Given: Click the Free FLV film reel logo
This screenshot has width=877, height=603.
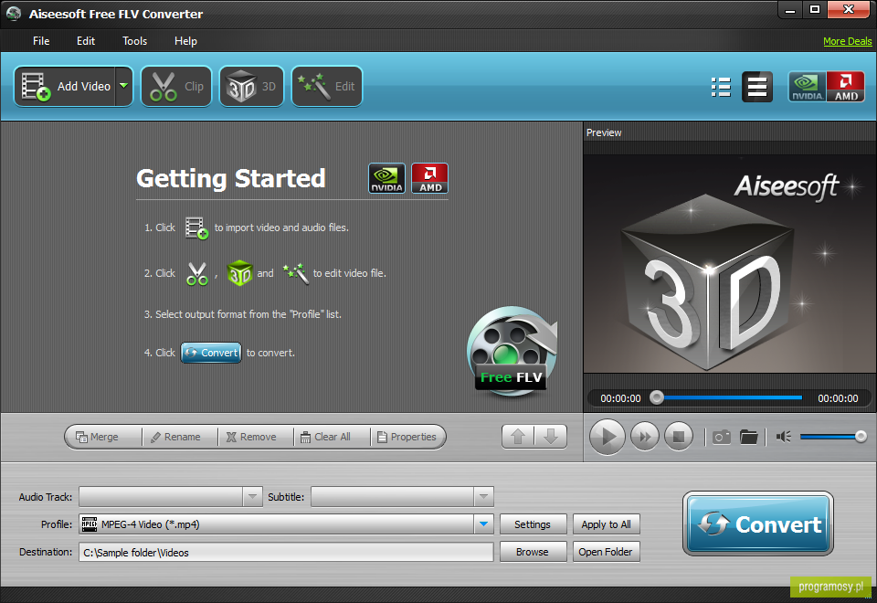Looking at the screenshot, I should tap(512, 351).
